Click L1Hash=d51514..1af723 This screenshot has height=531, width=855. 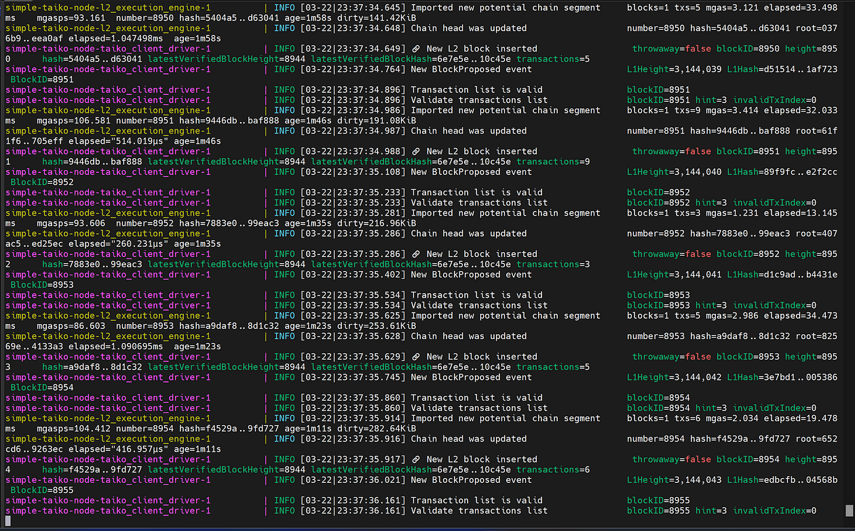pos(782,69)
